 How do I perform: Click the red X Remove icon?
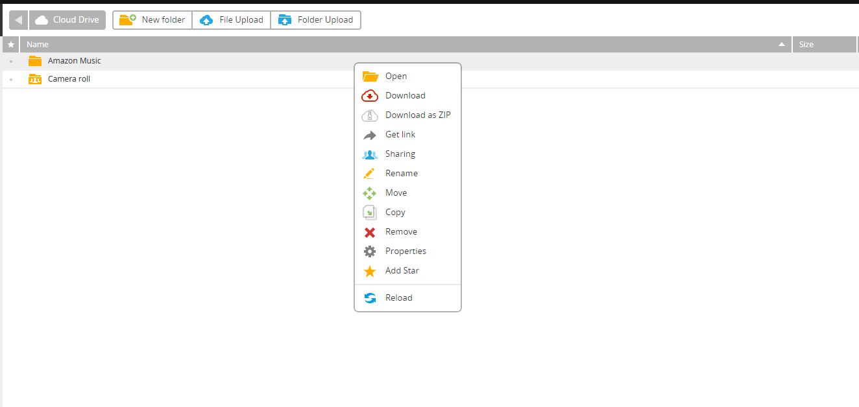369,232
